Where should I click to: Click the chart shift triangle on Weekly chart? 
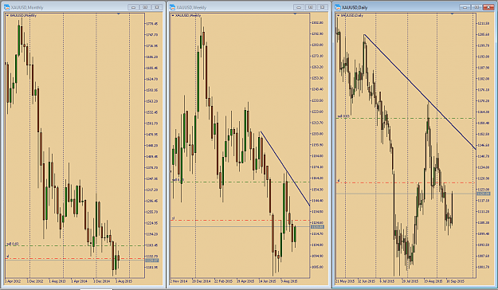tap(295, 14)
